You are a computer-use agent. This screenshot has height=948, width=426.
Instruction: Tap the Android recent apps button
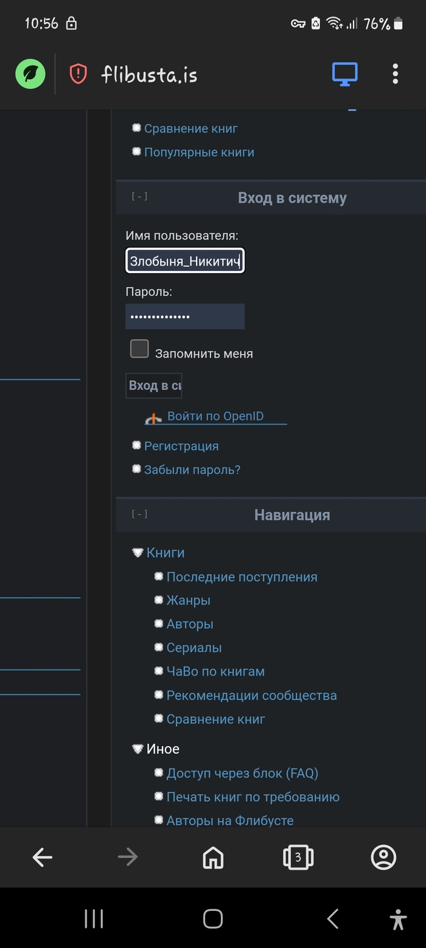click(x=94, y=919)
